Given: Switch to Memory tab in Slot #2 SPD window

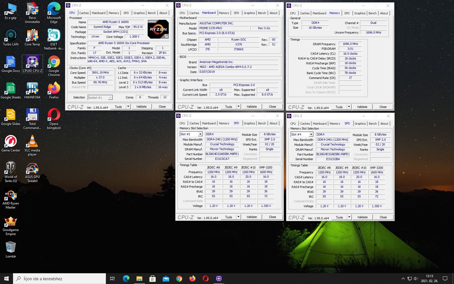Looking at the screenshot, I should point(224,123).
